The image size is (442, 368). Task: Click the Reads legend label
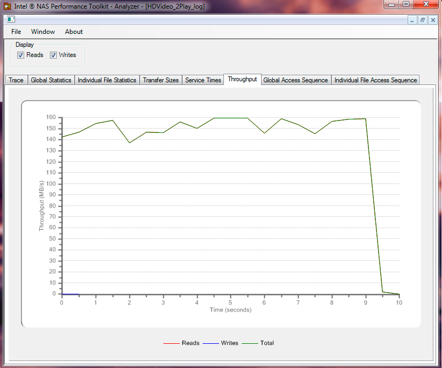pyautogui.click(x=191, y=343)
